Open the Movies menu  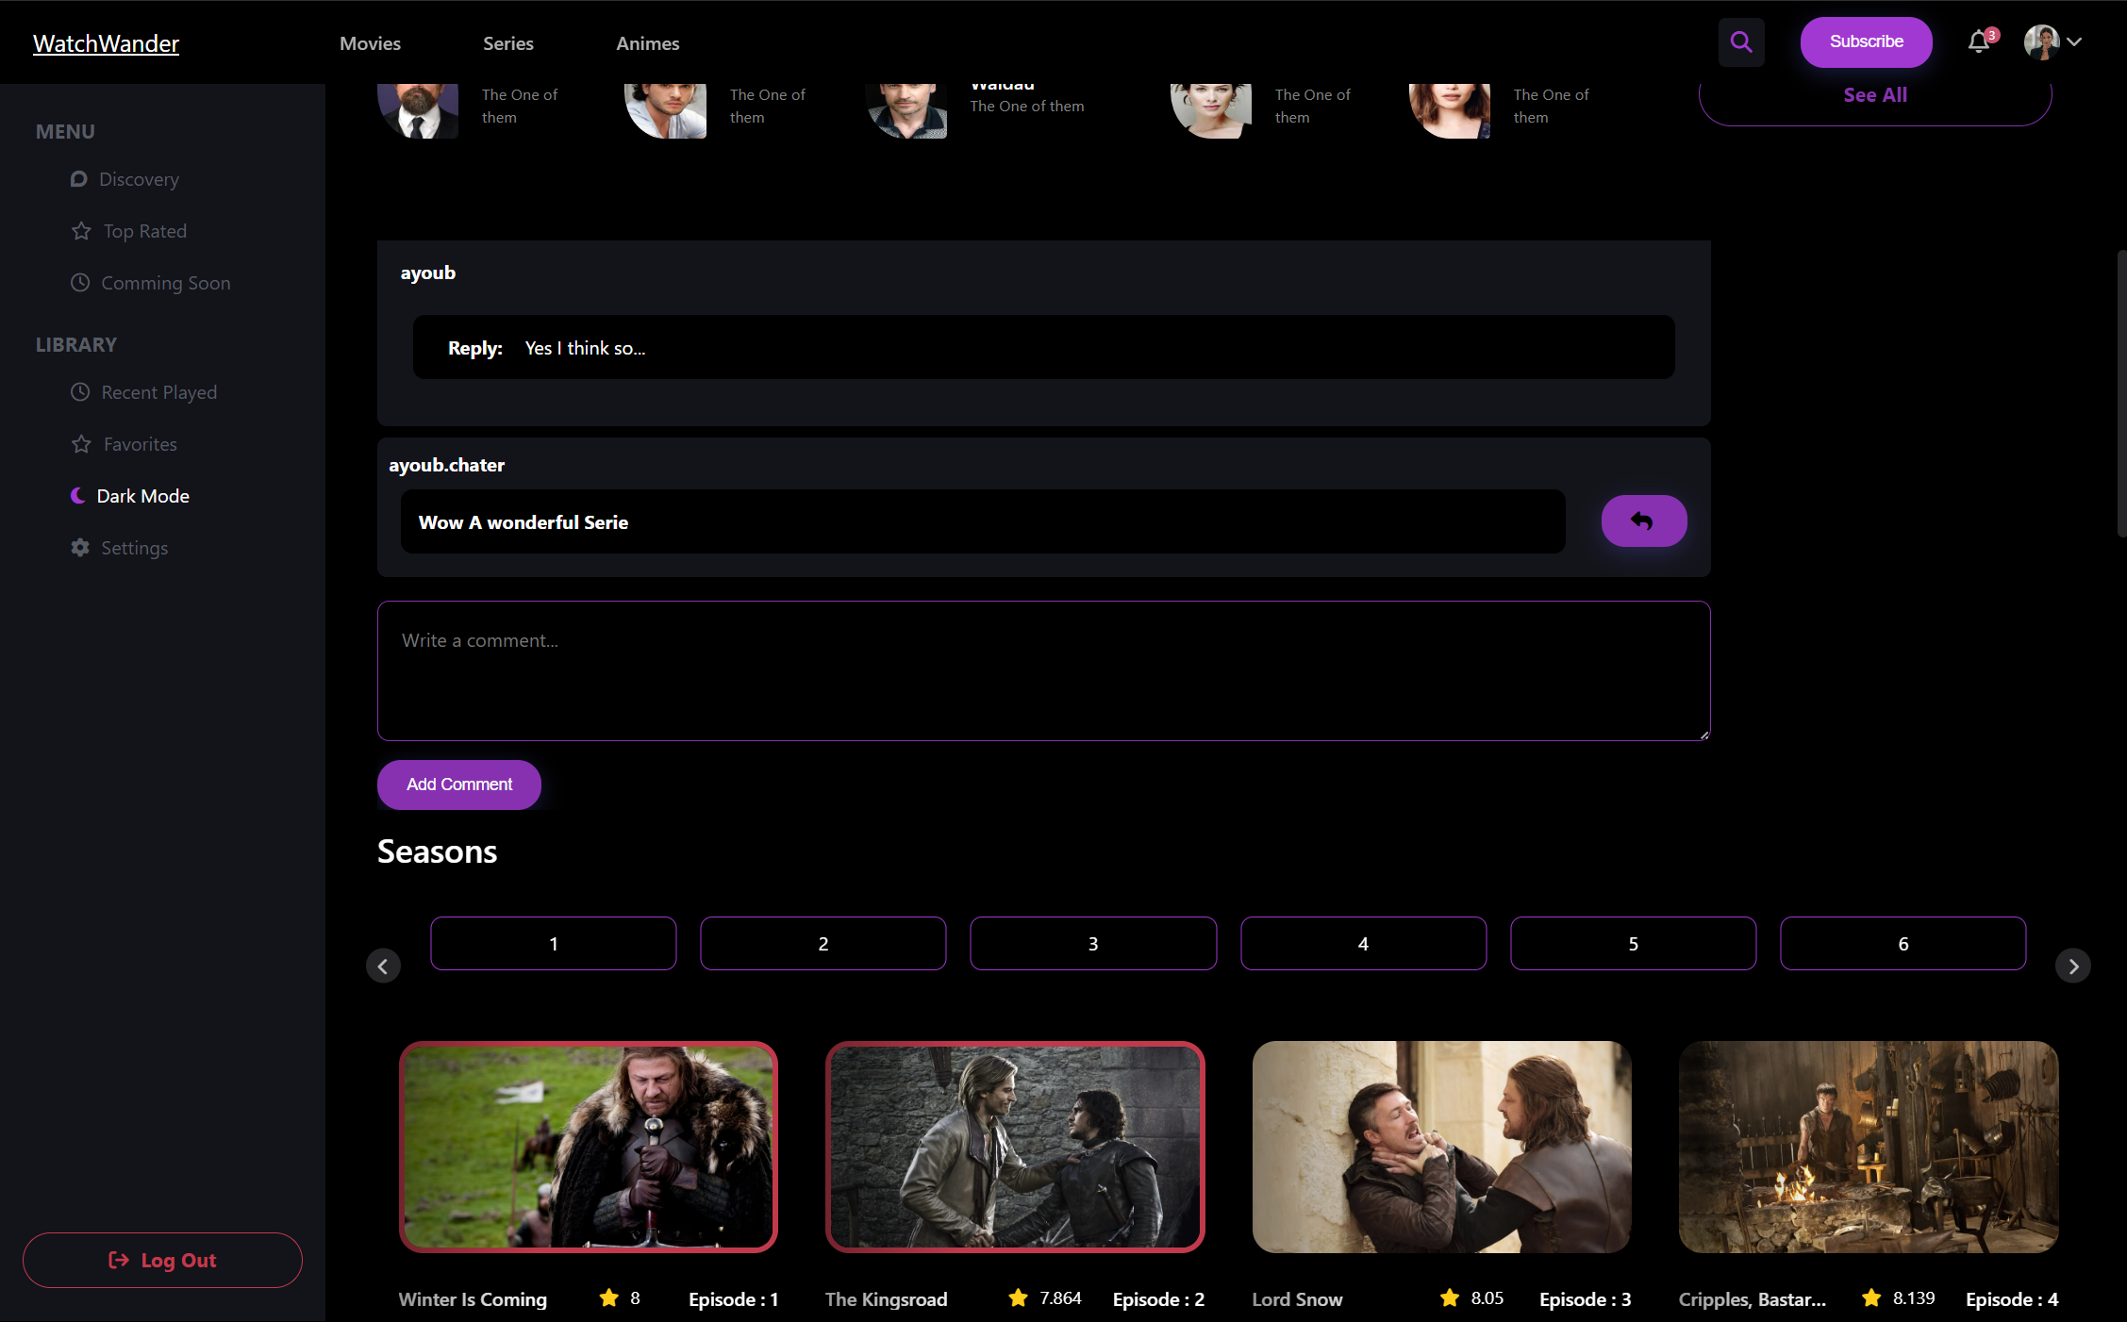coord(370,43)
